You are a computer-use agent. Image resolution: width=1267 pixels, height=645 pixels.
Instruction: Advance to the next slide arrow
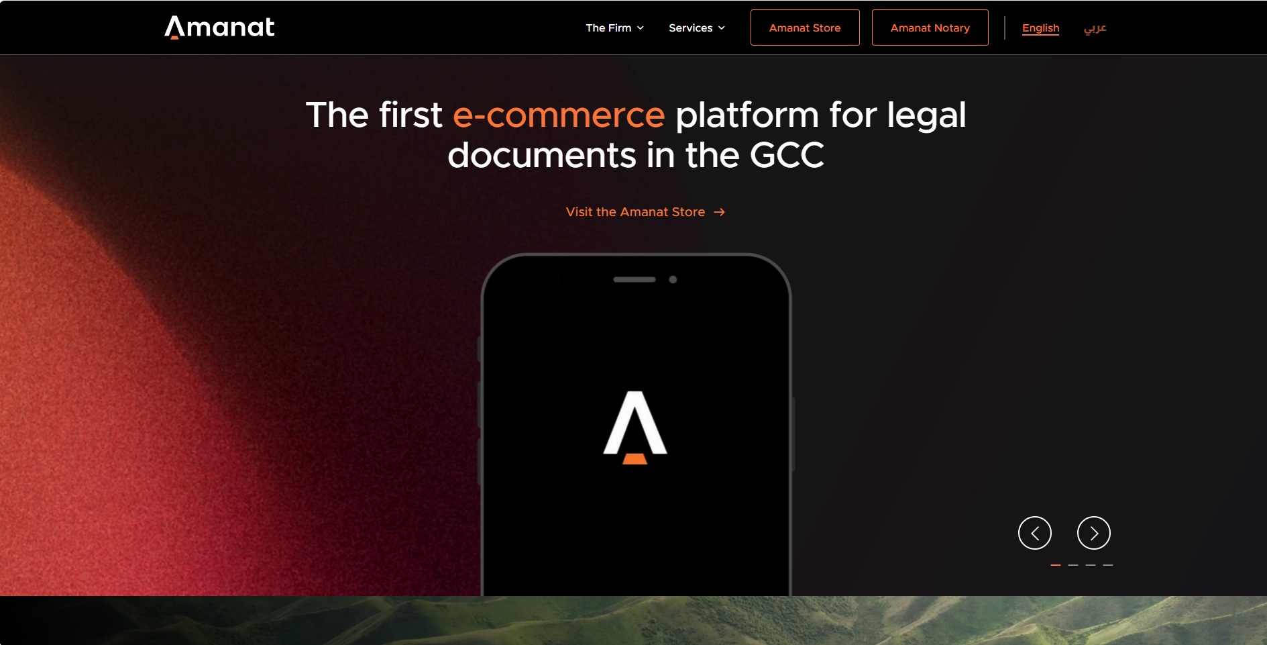coord(1093,533)
